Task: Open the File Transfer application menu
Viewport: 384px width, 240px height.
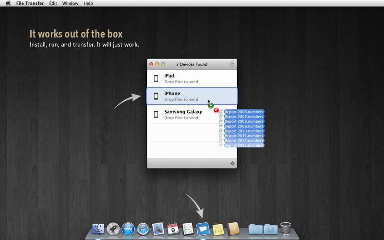Action: click(30, 3)
